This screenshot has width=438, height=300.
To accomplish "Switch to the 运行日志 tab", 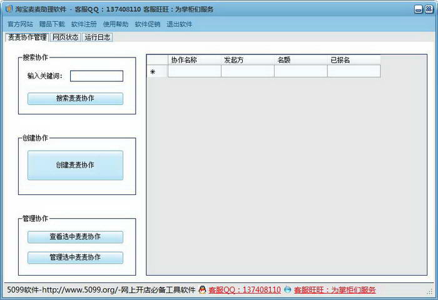I will pos(97,37).
